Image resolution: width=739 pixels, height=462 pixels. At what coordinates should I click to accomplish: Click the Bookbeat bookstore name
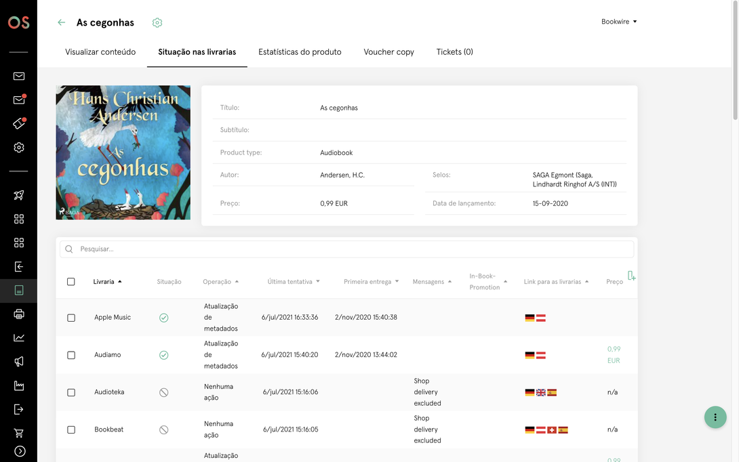(x=109, y=429)
